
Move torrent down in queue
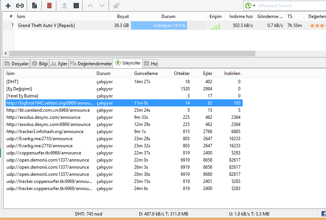tap(101, 6)
